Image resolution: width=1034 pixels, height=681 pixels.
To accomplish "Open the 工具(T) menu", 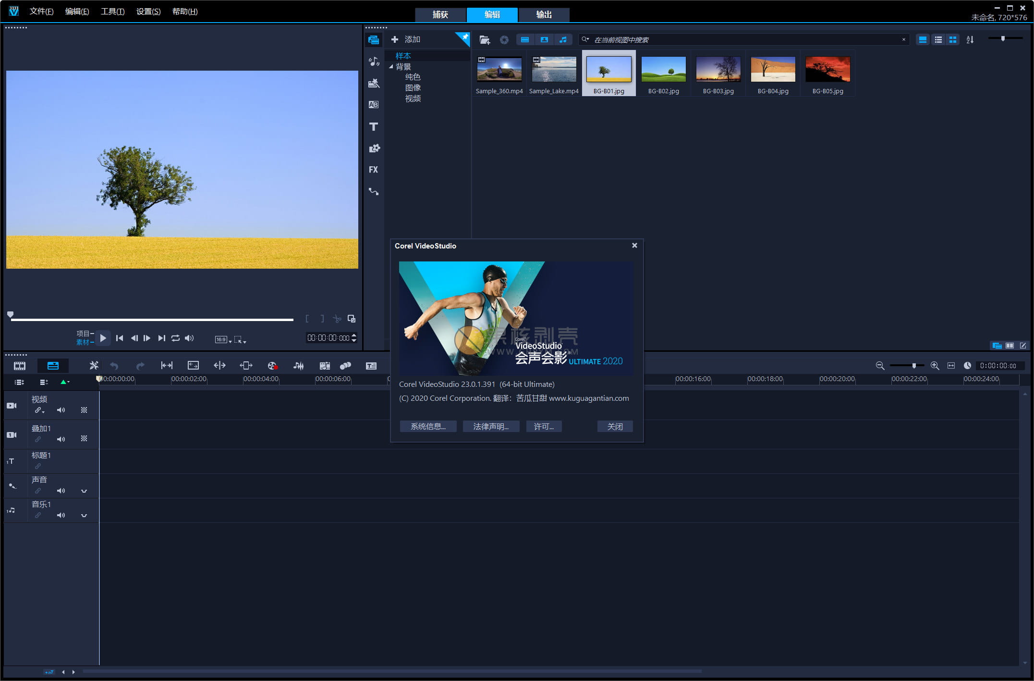I will tap(112, 11).
